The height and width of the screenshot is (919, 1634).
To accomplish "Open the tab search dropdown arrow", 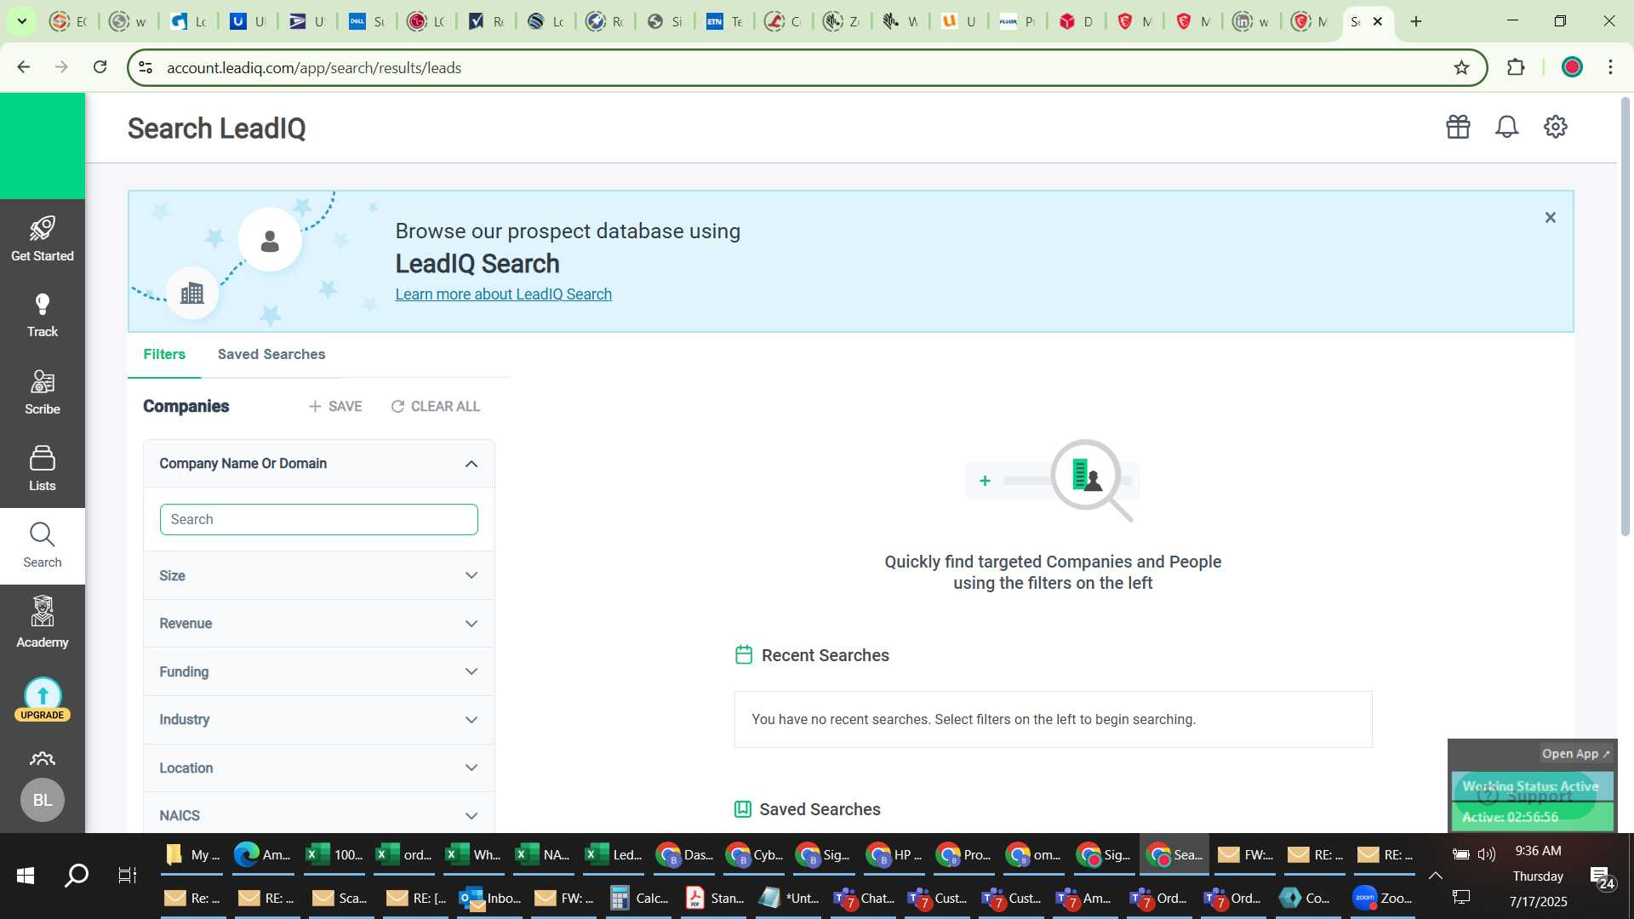I will pos(21,21).
